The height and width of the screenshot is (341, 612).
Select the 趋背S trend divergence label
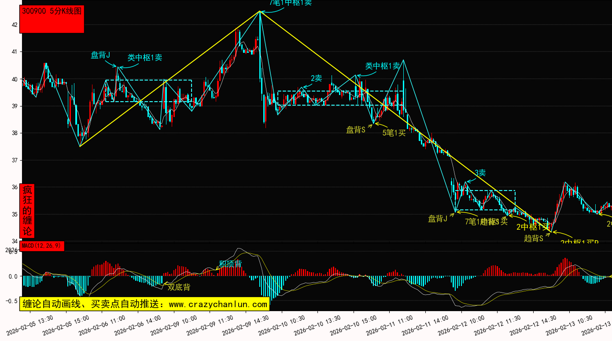click(533, 238)
